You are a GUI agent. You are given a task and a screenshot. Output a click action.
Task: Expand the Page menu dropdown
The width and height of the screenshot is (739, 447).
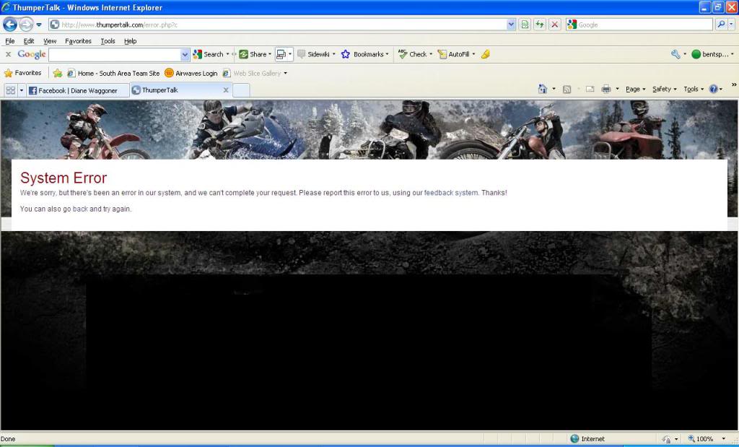635,90
